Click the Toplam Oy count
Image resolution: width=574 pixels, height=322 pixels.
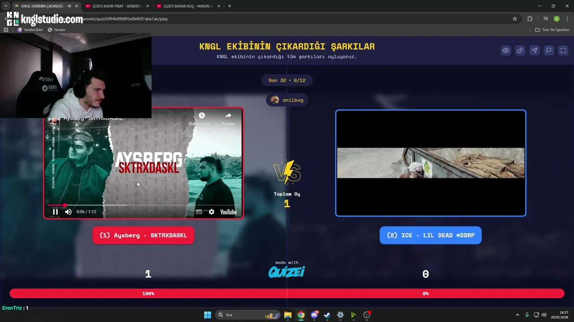point(287,203)
